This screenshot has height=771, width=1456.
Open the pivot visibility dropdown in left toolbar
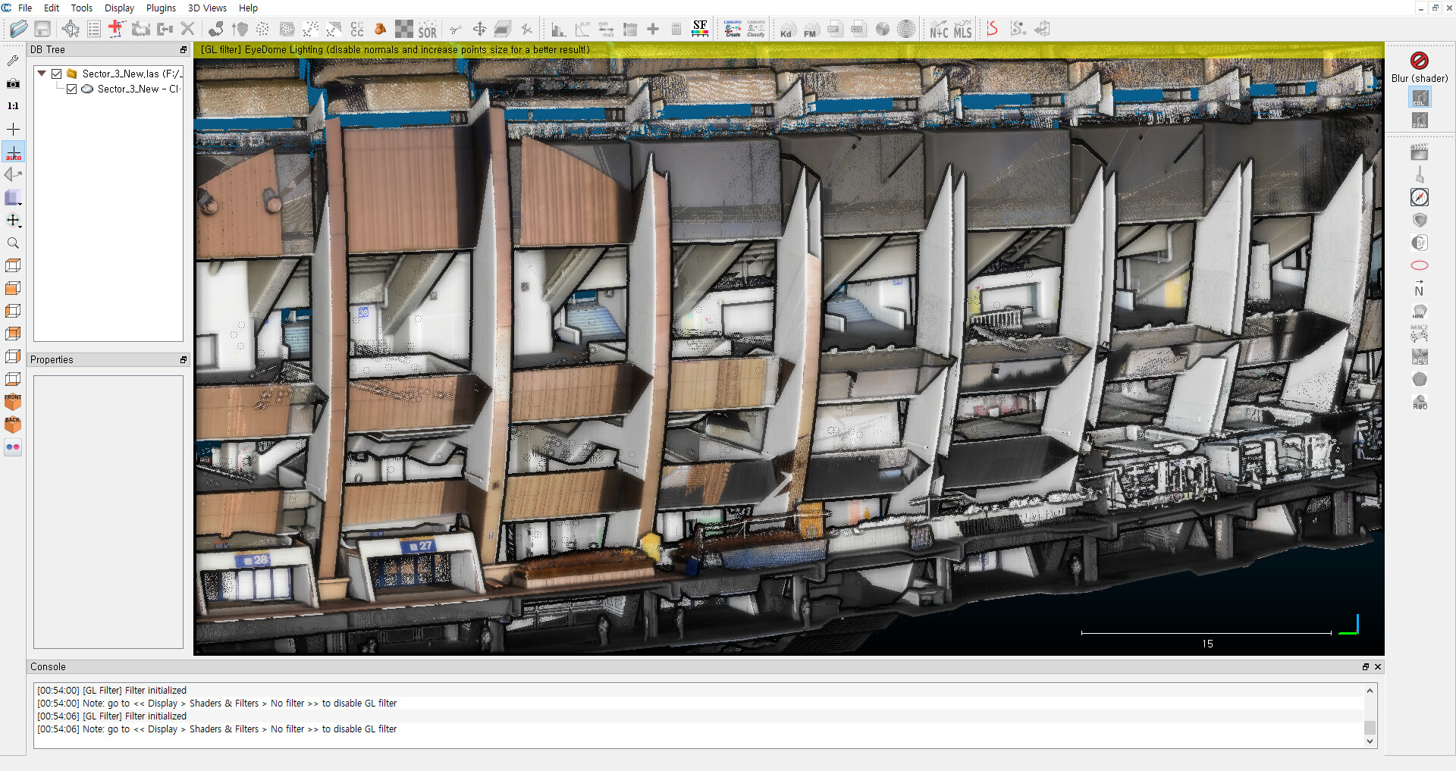point(14,221)
